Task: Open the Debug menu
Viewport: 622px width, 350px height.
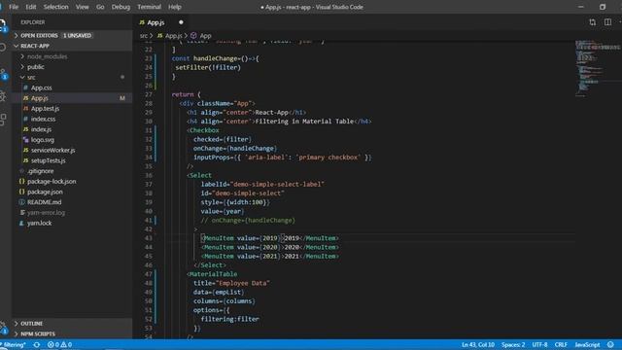Action: 121,7
